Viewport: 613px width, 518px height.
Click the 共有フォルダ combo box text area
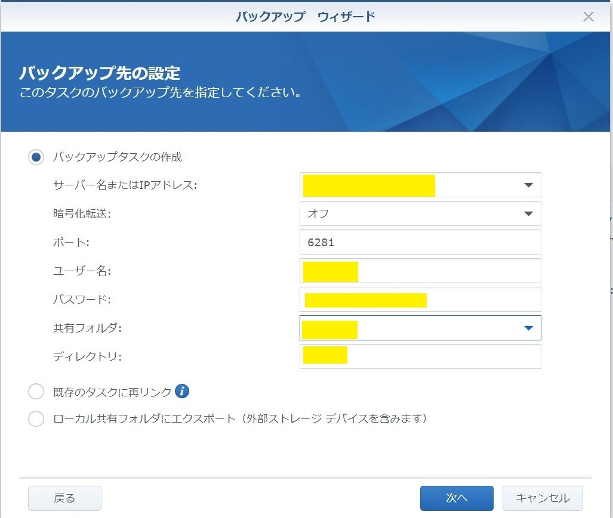pyautogui.click(x=430, y=328)
